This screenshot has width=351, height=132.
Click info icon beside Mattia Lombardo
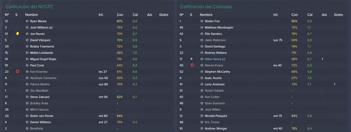tap(27, 53)
